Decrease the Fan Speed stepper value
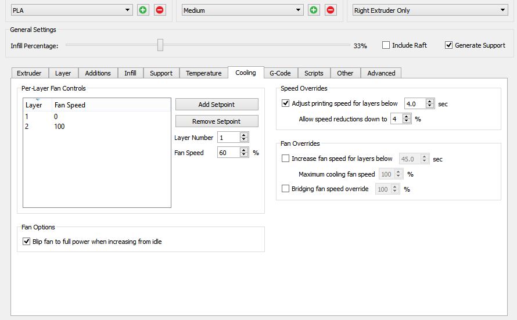The image size is (517, 320). pyautogui.click(x=244, y=155)
